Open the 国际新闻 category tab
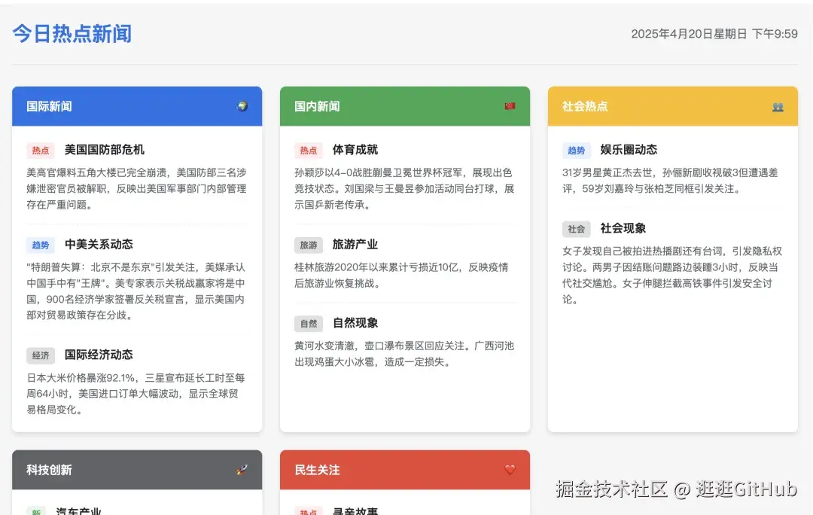This screenshot has width=813, height=515. coord(50,106)
